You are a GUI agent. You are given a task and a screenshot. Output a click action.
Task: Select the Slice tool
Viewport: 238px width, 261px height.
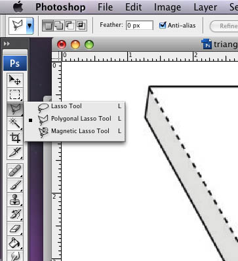click(15, 152)
